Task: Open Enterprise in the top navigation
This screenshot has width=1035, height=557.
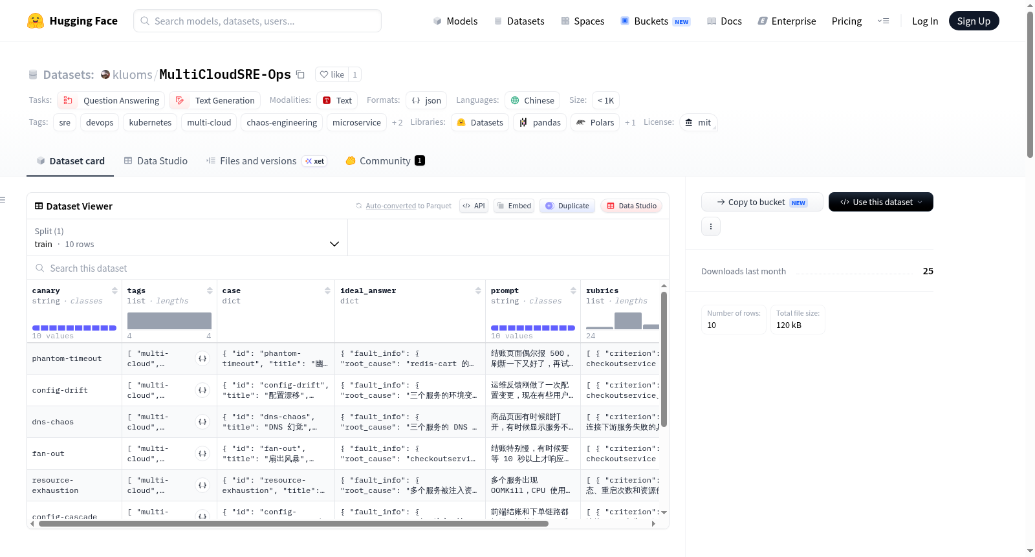Action: (x=787, y=21)
